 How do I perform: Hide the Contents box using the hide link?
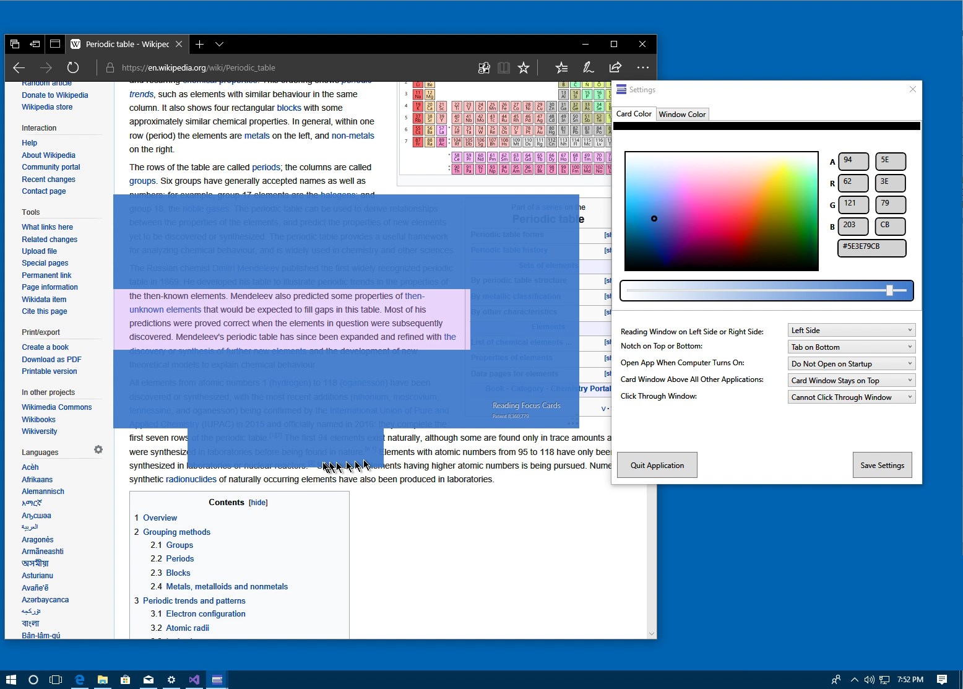[258, 503]
